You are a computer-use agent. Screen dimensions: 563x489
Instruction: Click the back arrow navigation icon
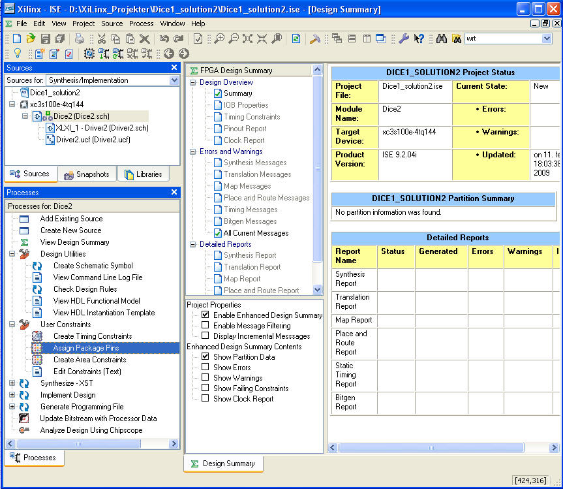click(169, 54)
